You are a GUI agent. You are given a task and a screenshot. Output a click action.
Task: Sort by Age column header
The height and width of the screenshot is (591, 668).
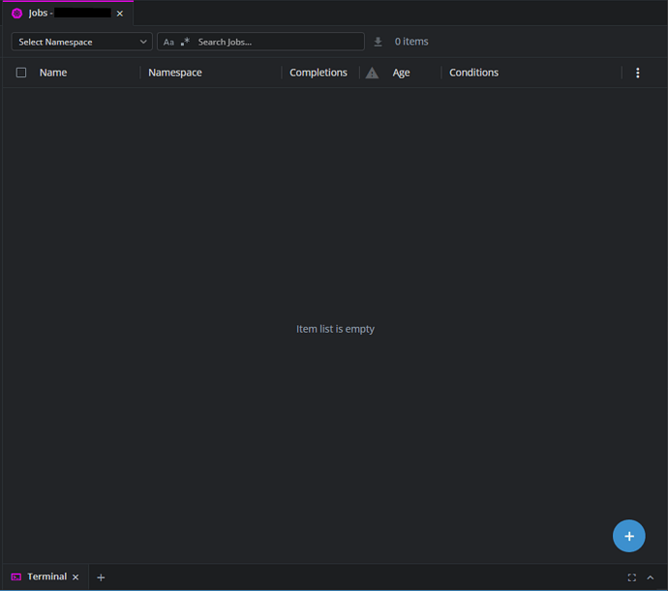point(401,73)
